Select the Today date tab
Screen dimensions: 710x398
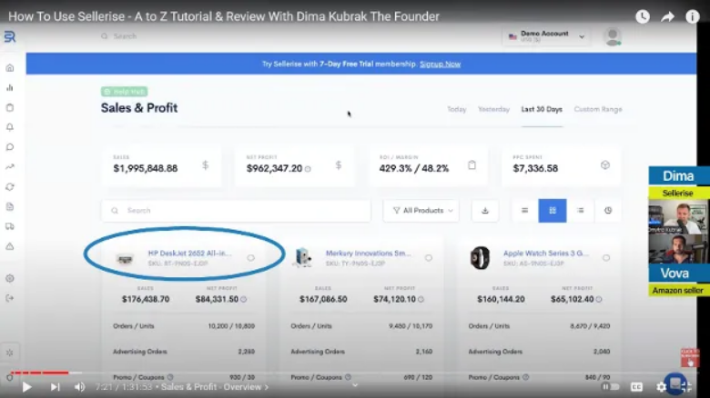pyautogui.click(x=456, y=109)
